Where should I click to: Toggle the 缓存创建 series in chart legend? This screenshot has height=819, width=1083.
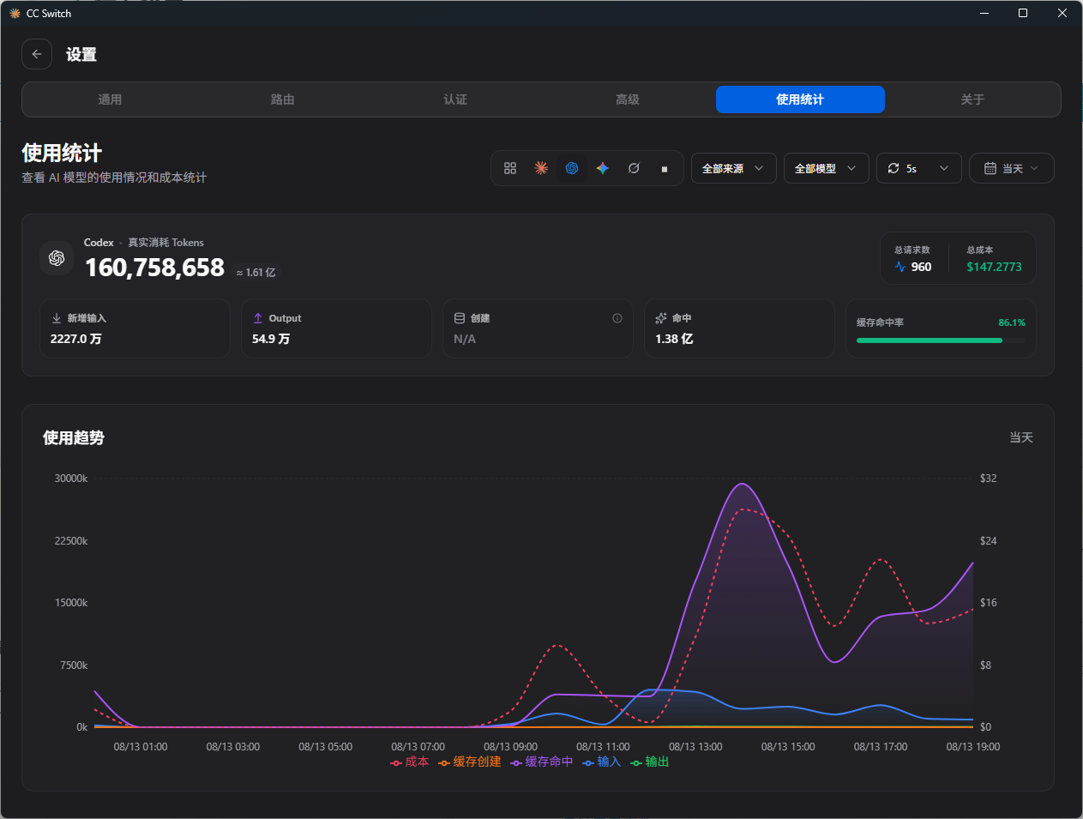coord(470,762)
